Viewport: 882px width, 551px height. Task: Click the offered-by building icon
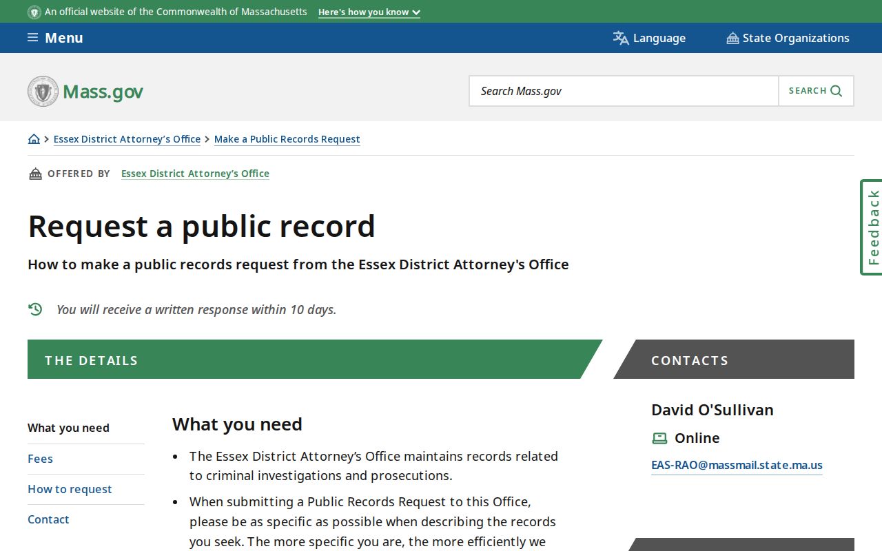pyautogui.click(x=35, y=174)
